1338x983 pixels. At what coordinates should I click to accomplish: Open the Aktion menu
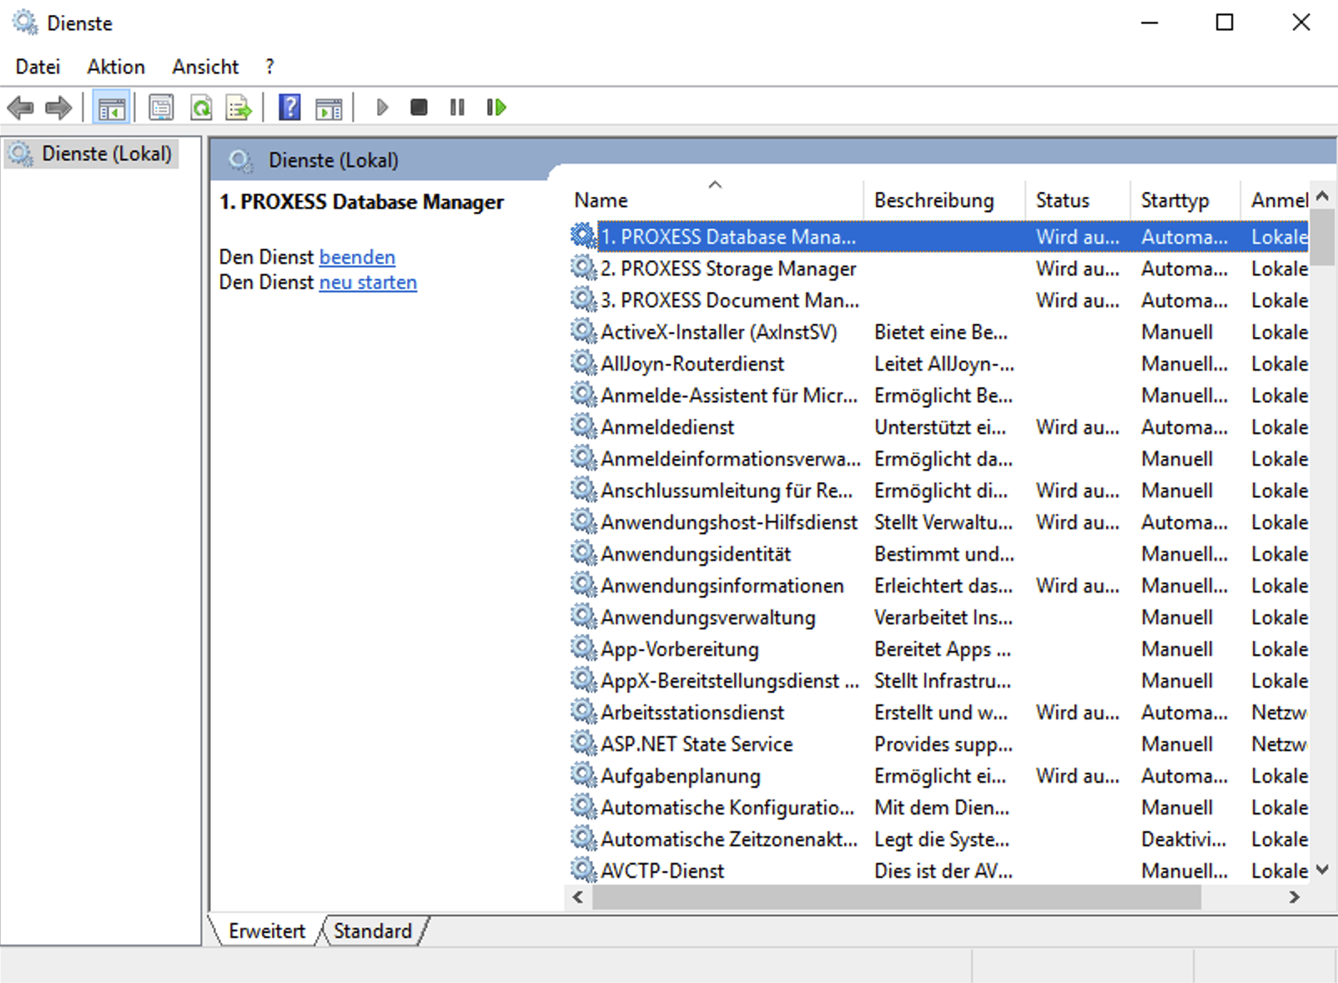click(x=116, y=67)
